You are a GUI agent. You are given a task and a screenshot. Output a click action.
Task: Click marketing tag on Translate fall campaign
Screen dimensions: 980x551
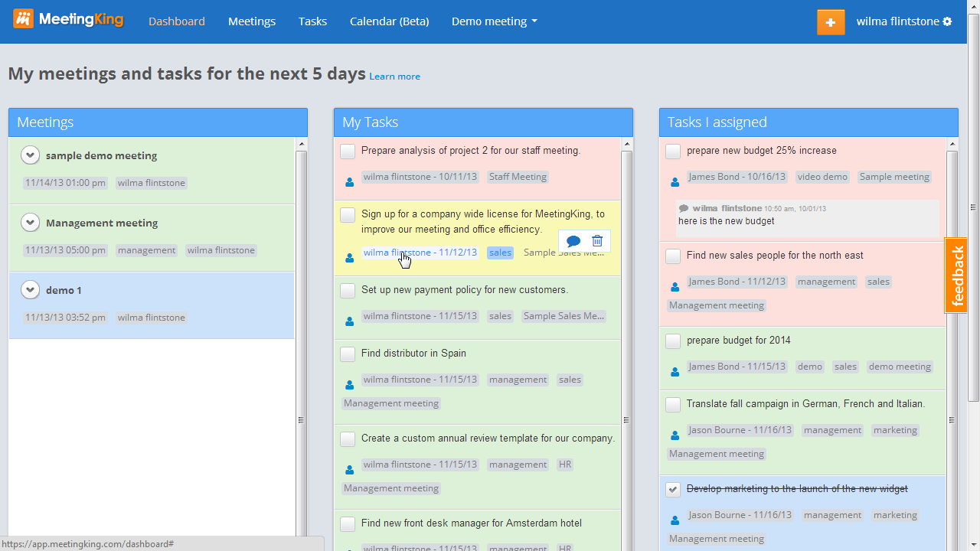click(x=895, y=430)
